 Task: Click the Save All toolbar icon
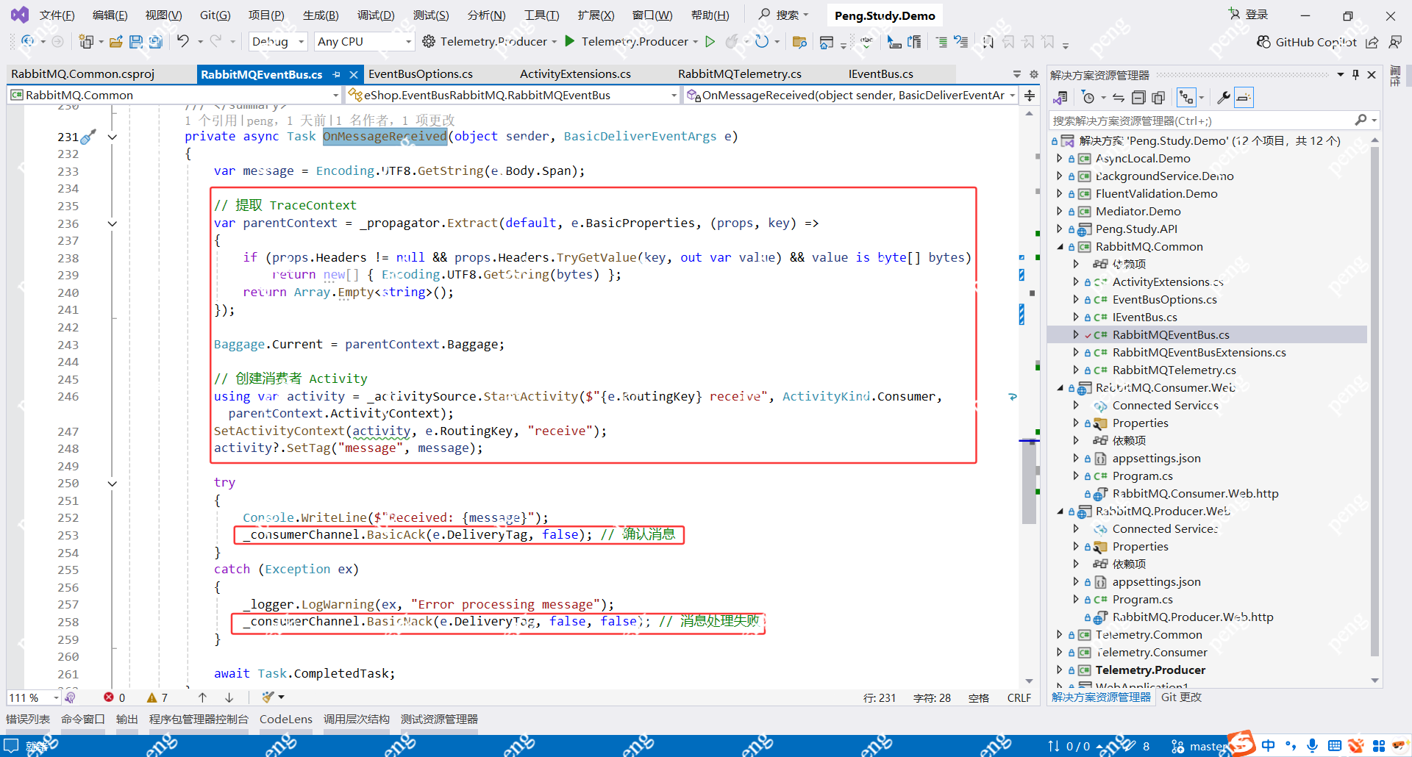[155, 42]
